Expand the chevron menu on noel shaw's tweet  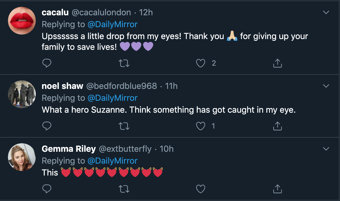pyautogui.click(x=326, y=86)
